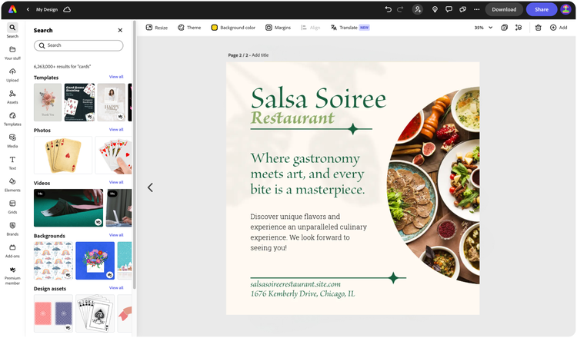View all Backgrounds results
577x338 pixels.
click(x=116, y=235)
